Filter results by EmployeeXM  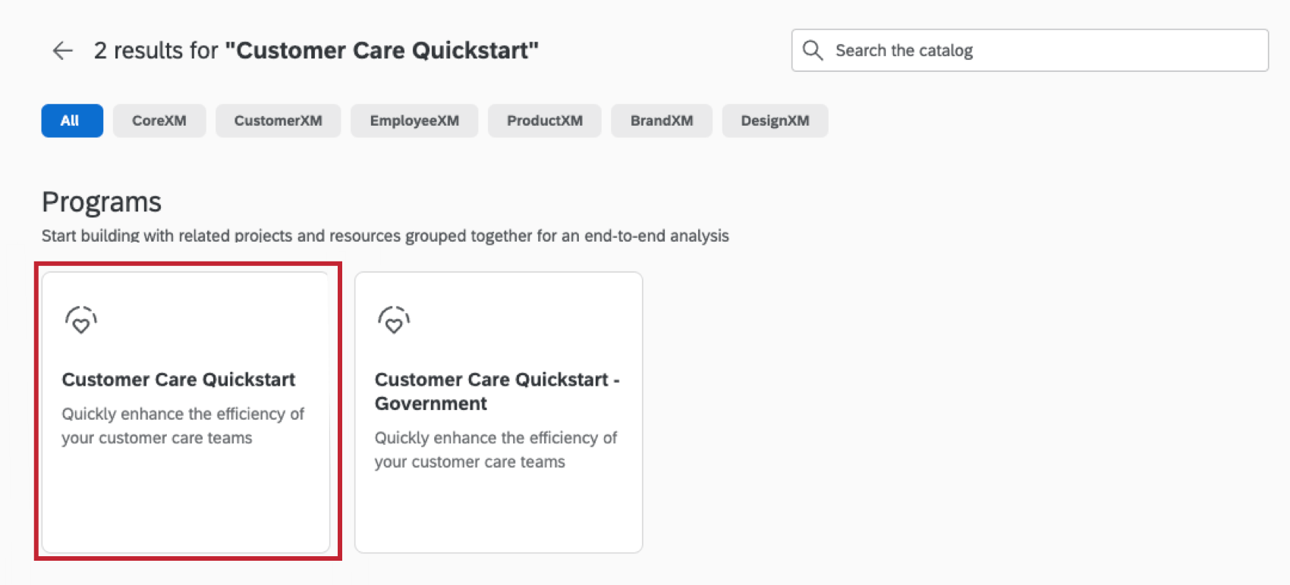pos(414,120)
